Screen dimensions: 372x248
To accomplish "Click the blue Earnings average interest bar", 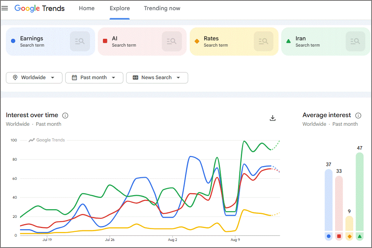I will [x=328, y=200].
